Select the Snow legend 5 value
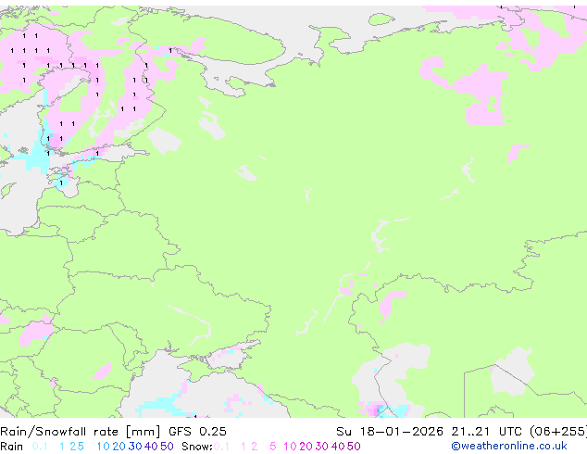This screenshot has width=587, height=454. point(273,447)
